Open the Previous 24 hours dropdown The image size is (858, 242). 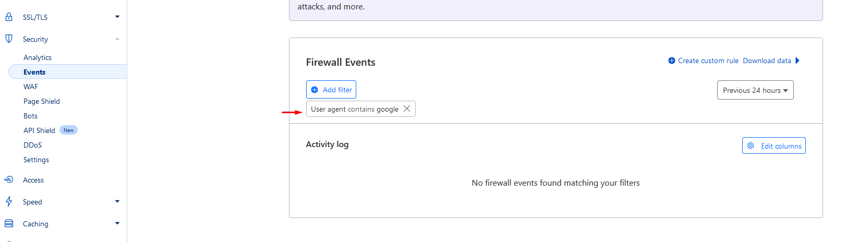point(755,90)
